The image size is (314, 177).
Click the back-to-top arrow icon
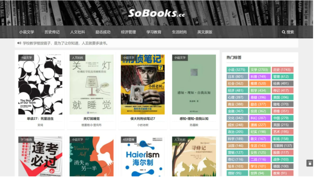pos(310,163)
